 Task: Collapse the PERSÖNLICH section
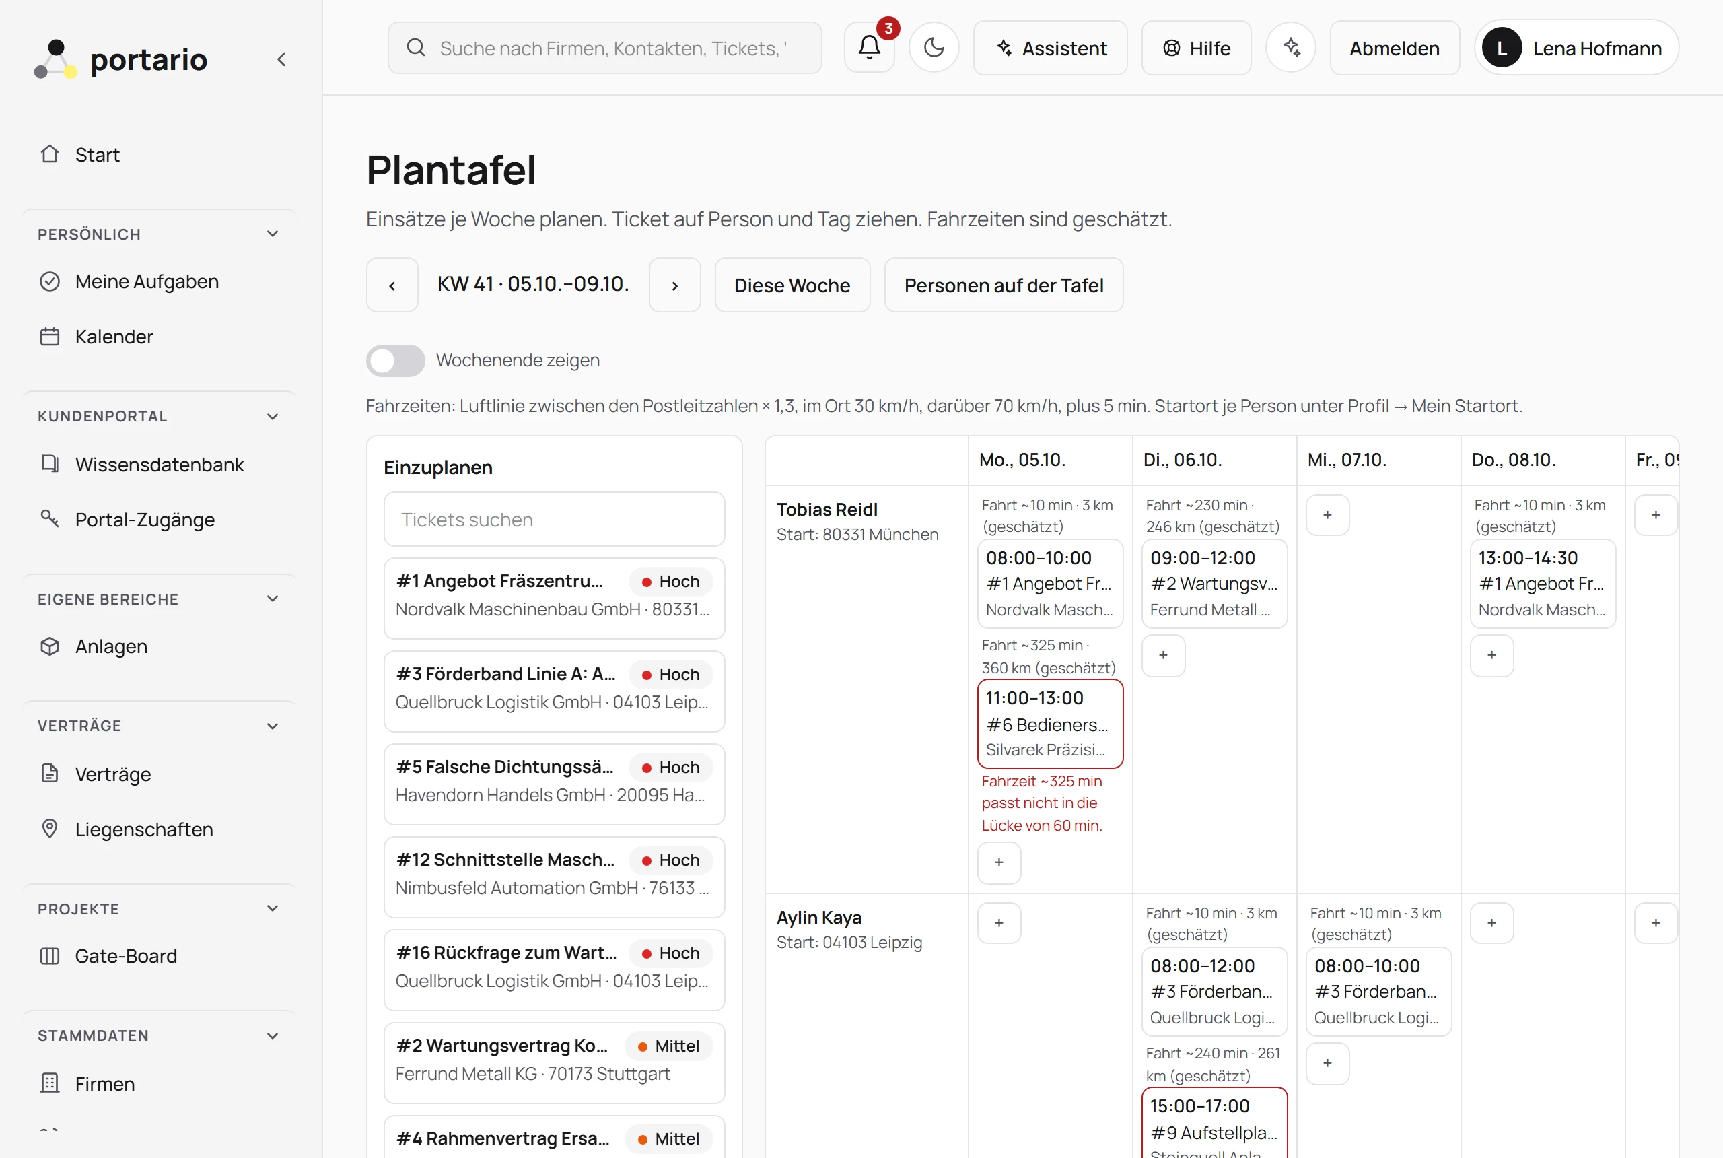point(273,234)
